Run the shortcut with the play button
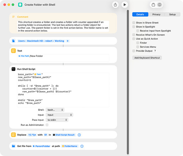This screenshot has width=183, height=156. pos(125,5)
